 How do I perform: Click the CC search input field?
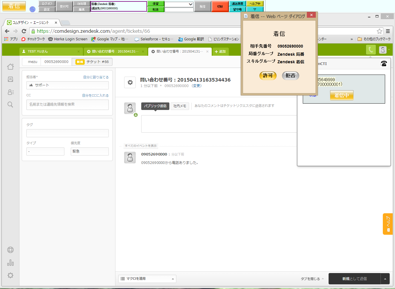click(68, 104)
